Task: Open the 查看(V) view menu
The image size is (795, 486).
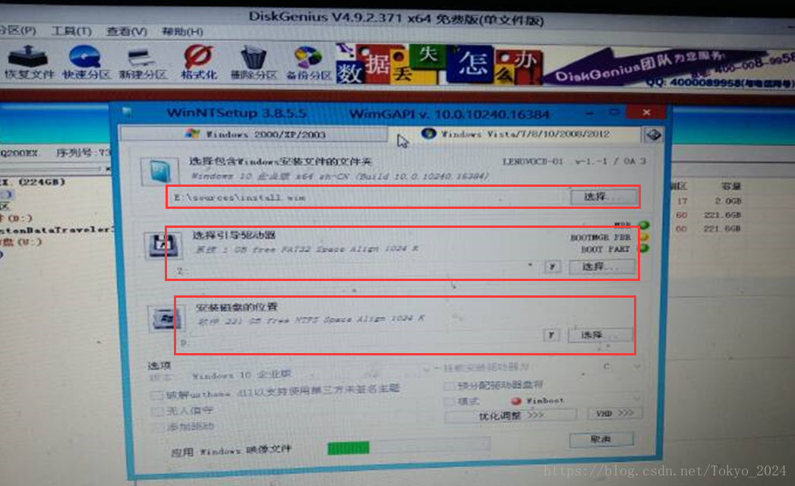Action: coord(126,31)
